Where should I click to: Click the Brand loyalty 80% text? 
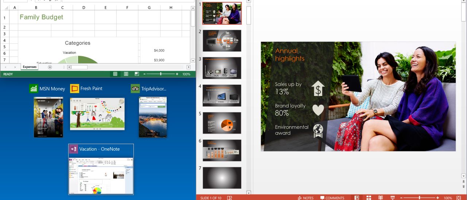point(290,109)
